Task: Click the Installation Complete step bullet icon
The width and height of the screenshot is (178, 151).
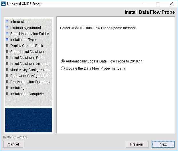Action: (7, 94)
